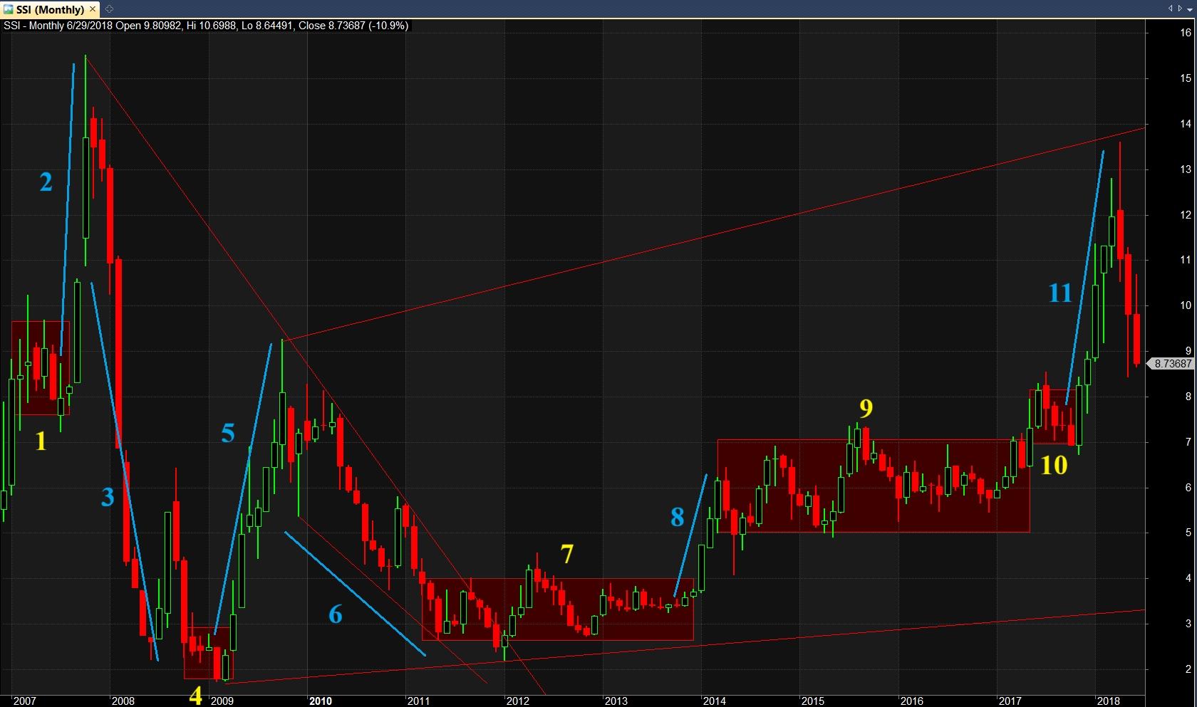The width and height of the screenshot is (1197, 707).
Task: Select the yellow number 9 annotation
Action: [866, 408]
